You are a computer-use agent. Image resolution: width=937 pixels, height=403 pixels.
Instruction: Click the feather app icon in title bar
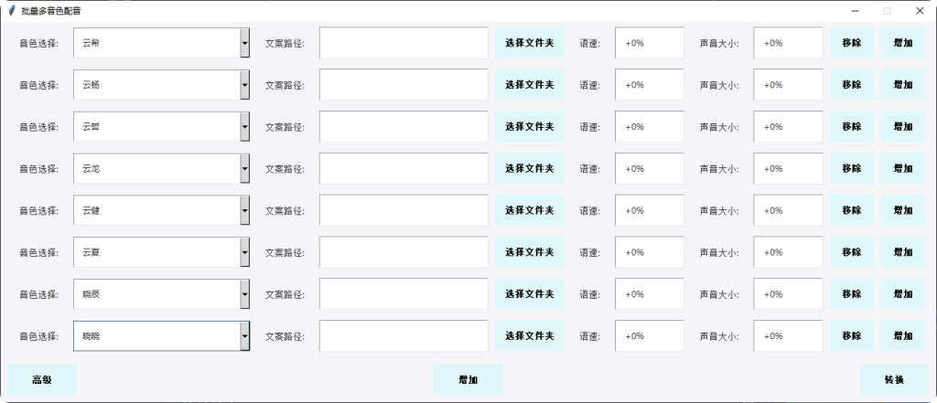pos(11,11)
